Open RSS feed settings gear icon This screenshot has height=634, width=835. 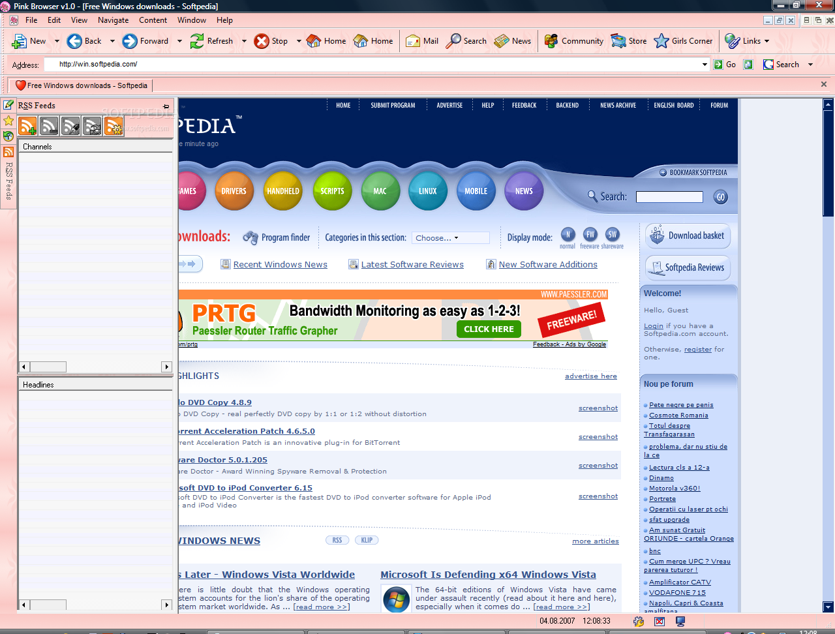[114, 126]
